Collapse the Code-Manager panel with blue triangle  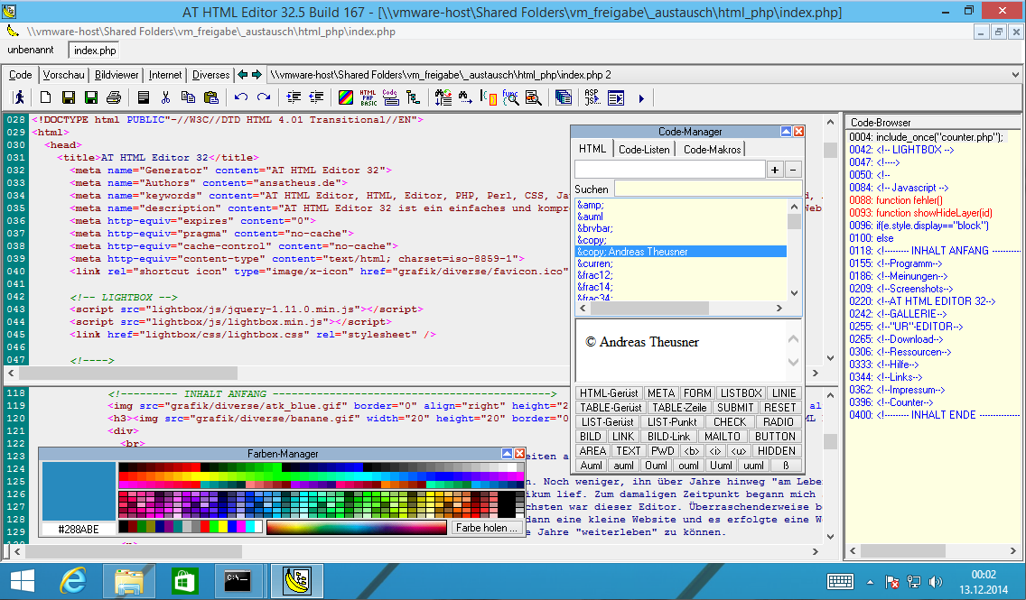click(x=786, y=132)
